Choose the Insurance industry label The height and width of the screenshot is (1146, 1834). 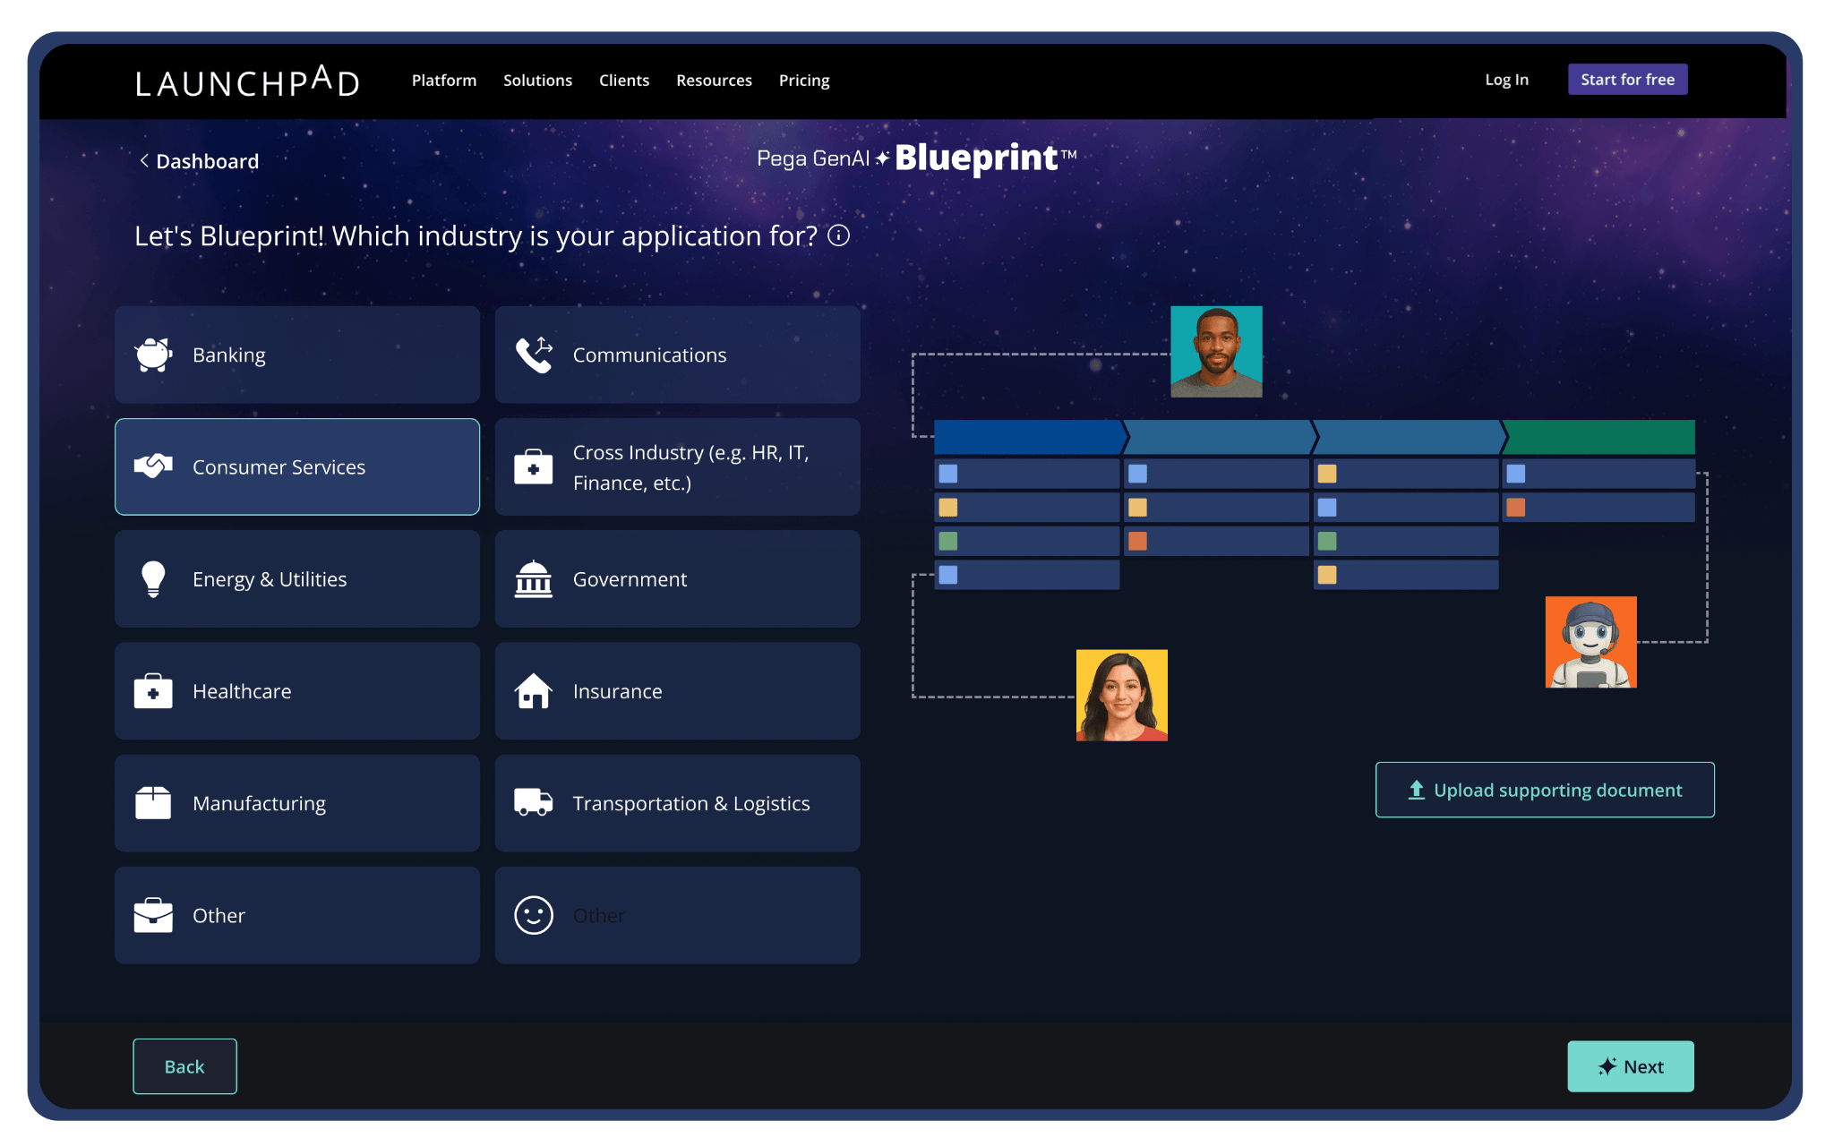(x=618, y=691)
